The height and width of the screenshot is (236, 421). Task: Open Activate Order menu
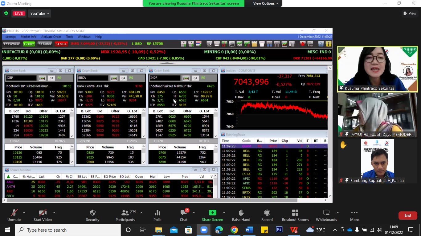(51, 37)
